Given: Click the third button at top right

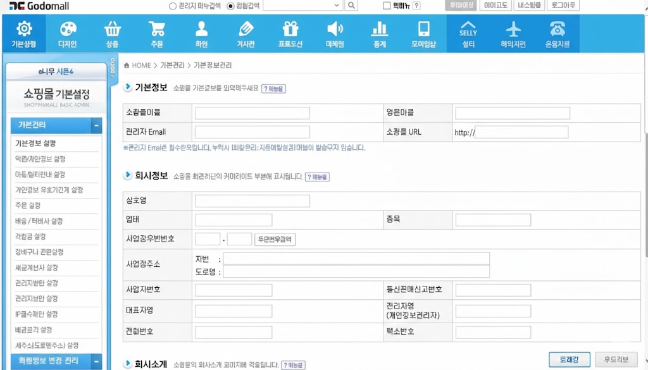Looking at the screenshot, I should pos(529,5).
